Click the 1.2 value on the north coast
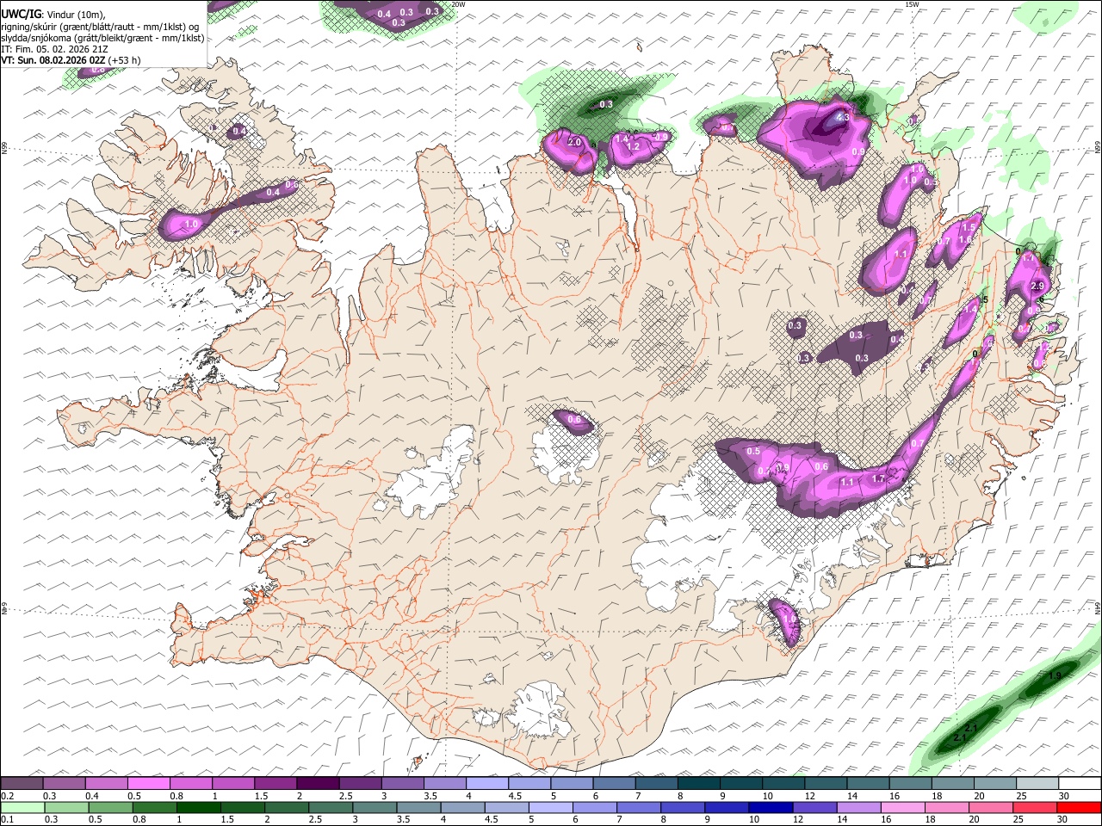 (x=633, y=147)
